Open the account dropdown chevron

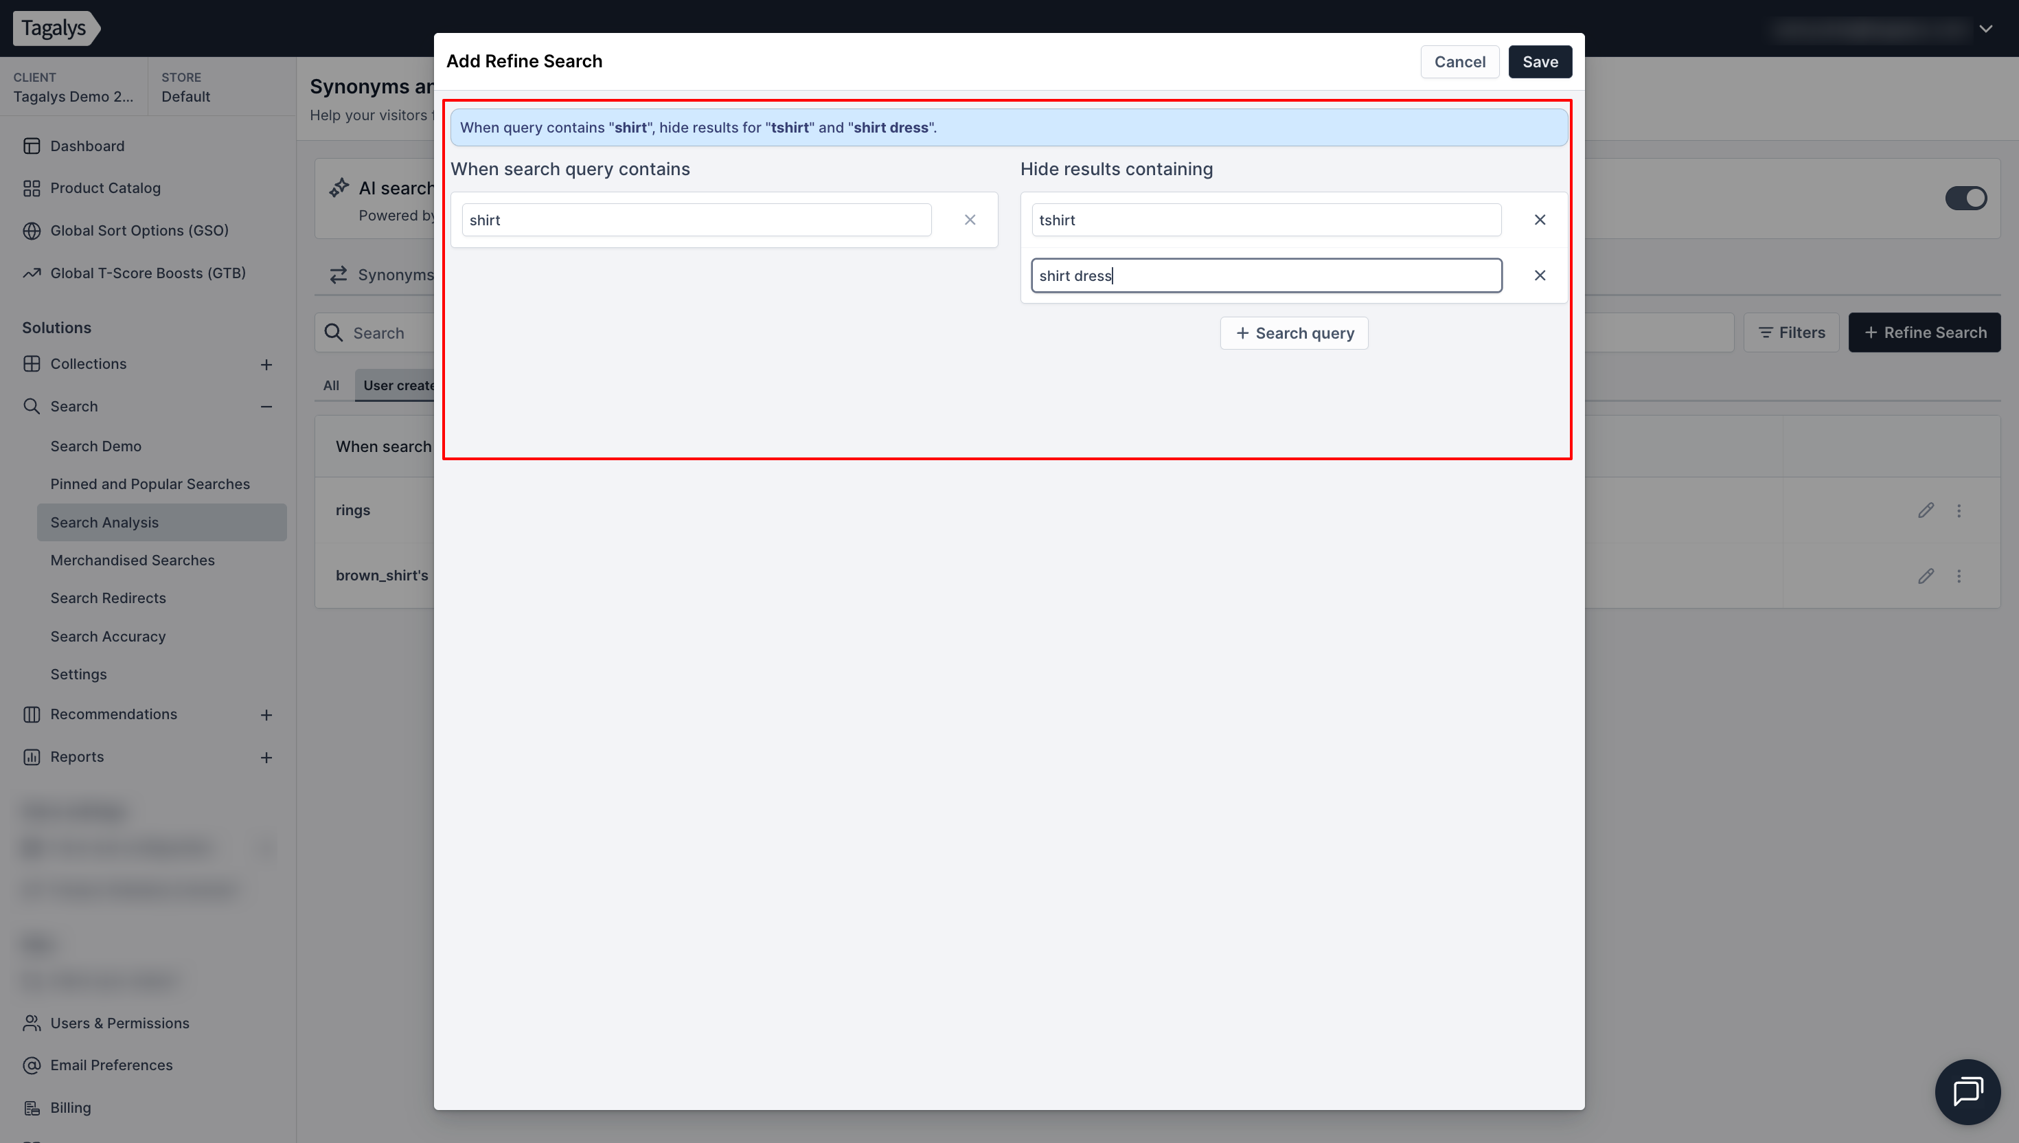tap(1985, 29)
